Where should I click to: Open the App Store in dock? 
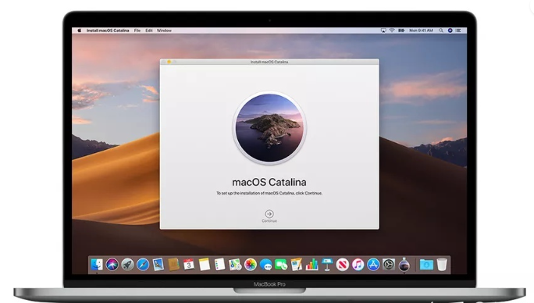(373, 265)
